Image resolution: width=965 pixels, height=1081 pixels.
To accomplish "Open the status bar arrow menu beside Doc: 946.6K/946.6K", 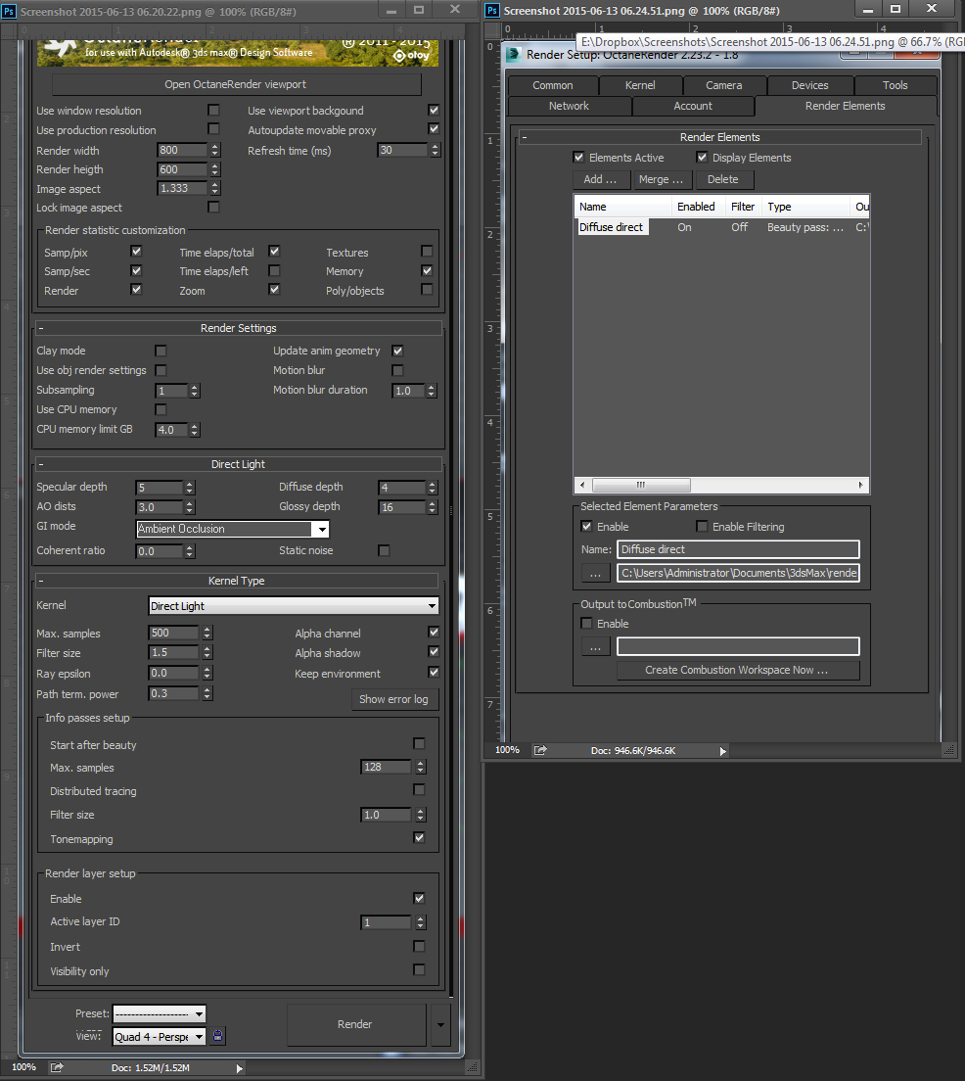I will click(x=722, y=751).
